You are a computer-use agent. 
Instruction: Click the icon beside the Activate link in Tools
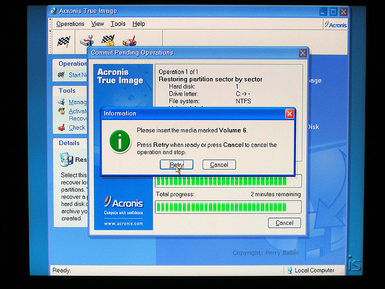pyautogui.click(x=62, y=111)
